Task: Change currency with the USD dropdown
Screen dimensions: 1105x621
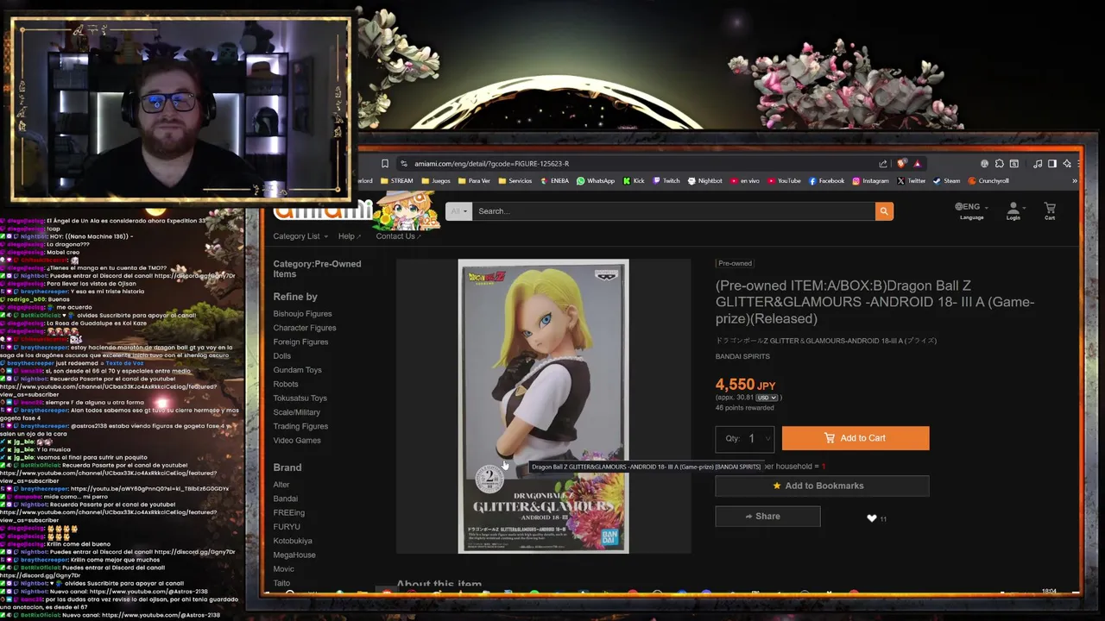Action: pos(767,398)
